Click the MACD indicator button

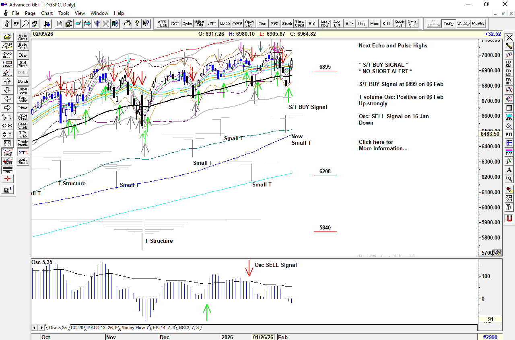click(x=225, y=24)
